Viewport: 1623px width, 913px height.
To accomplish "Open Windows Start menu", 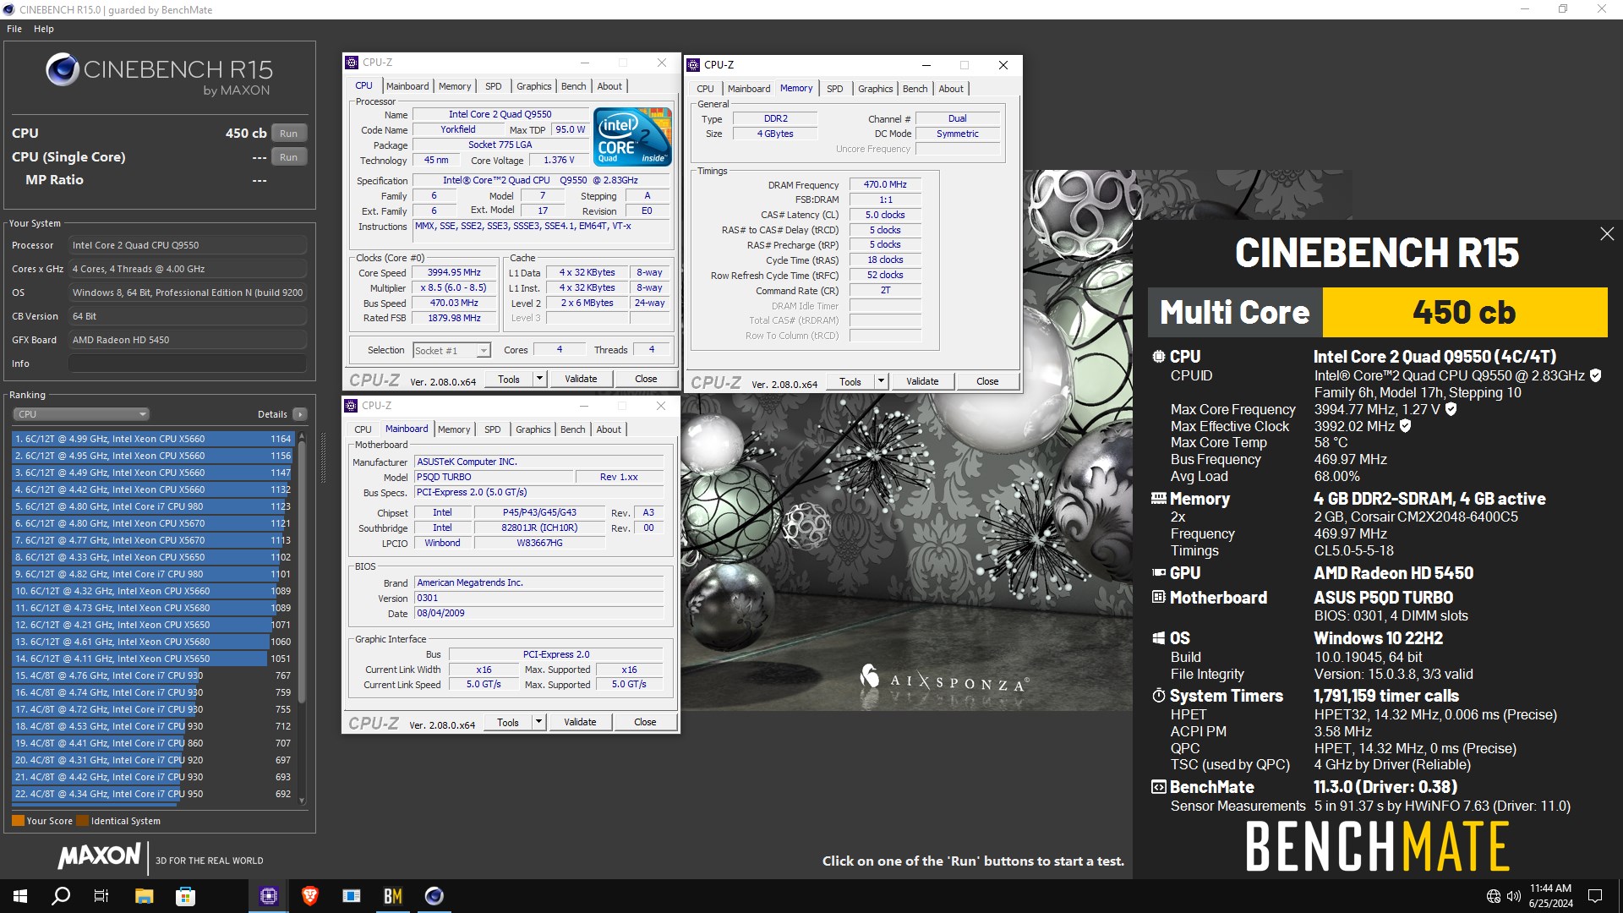I will click(20, 896).
